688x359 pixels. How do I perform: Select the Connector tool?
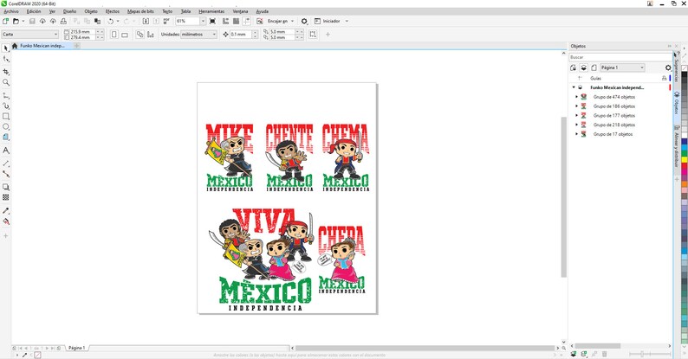(6, 174)
